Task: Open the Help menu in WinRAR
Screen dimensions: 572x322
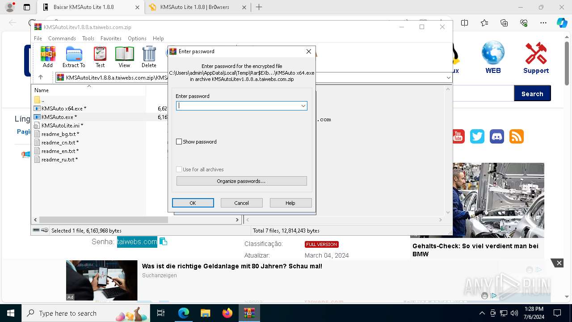Action: pyautogui.click(x=158, y=38)
